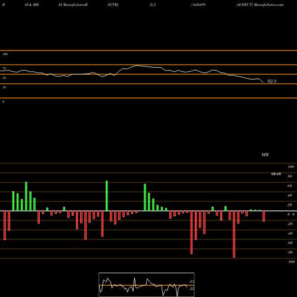
Task: Open the mini overview chart thumbnail at bottom
Action: click(x=147, y=285)
